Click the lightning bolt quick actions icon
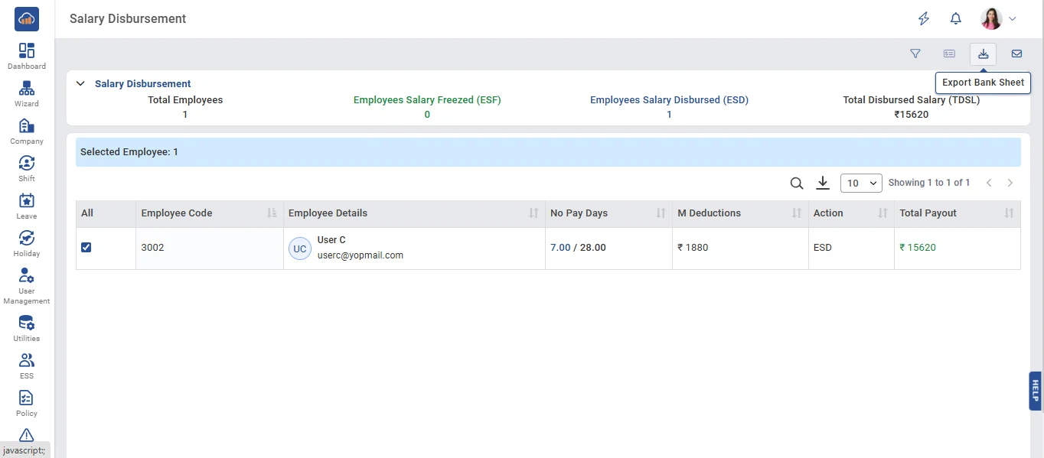The image size is (1044, 458). [923, 19]
